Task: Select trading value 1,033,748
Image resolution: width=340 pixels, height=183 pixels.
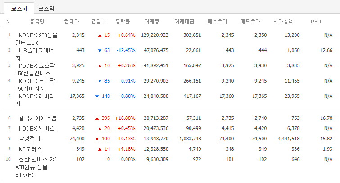Action: pyautogui.click(x=190, y=139)
